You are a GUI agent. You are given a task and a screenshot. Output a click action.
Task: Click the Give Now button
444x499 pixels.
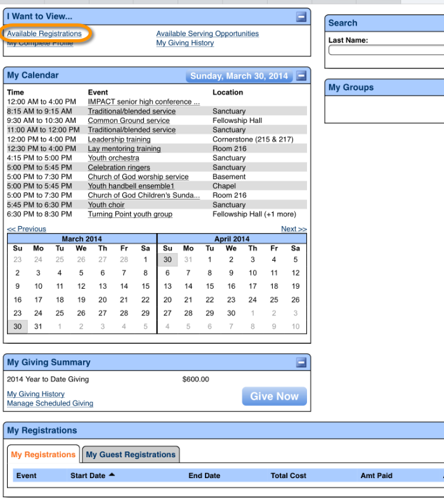coord(274,396)
